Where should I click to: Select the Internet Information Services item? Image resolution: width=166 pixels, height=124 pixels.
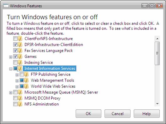[50, 68]
